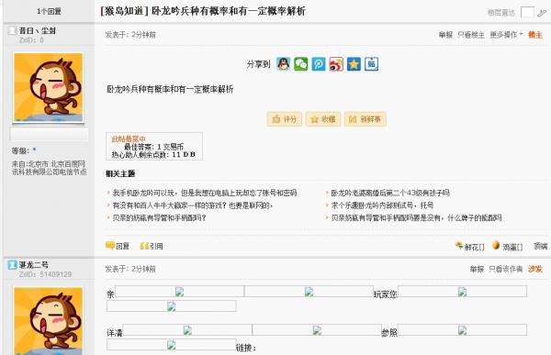Viewport: 551px width, 355px height.
Task: Open the 更多操作 dropdown
Action: 506,35
